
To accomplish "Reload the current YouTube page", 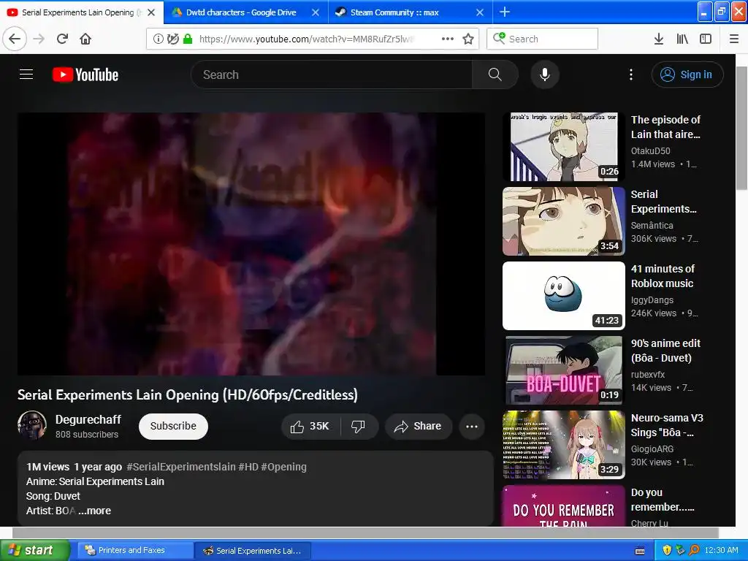I will point(62,39).
